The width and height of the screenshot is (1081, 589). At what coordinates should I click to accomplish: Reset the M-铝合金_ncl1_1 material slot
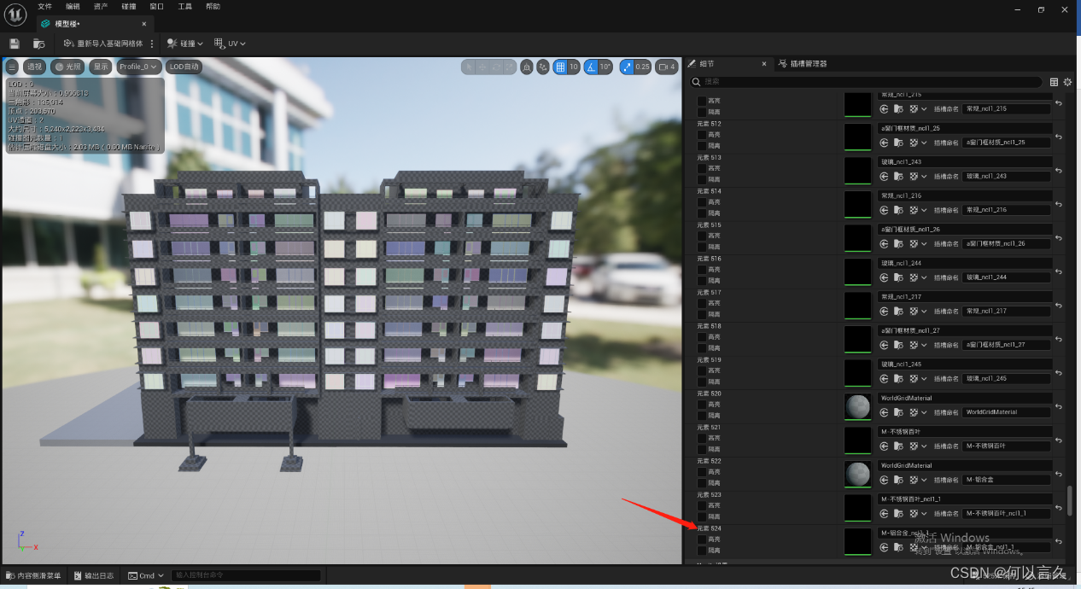click(1059, 542)
